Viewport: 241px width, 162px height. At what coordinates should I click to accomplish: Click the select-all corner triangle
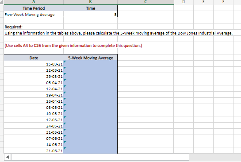pos(2,2)
